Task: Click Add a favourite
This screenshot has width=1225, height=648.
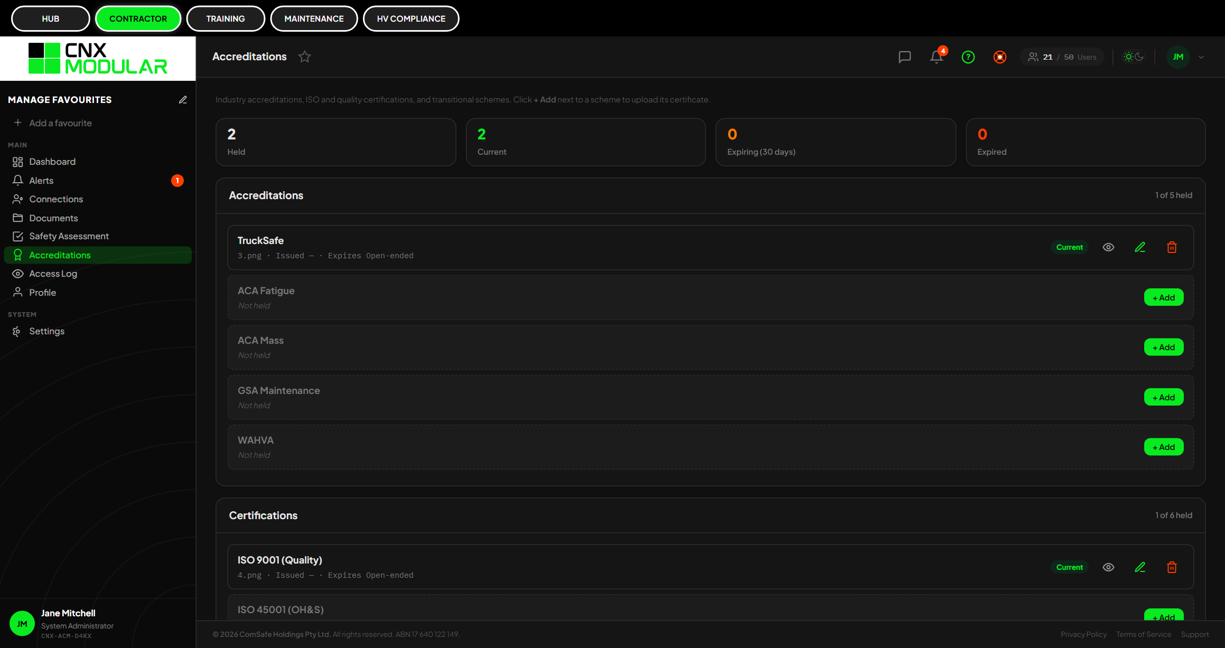Action: 53,123
